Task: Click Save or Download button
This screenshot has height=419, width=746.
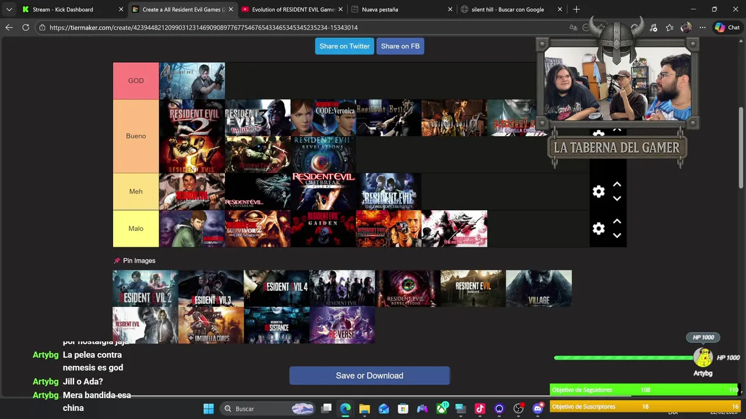Action: pyautogui.click(x=370, y=375)
